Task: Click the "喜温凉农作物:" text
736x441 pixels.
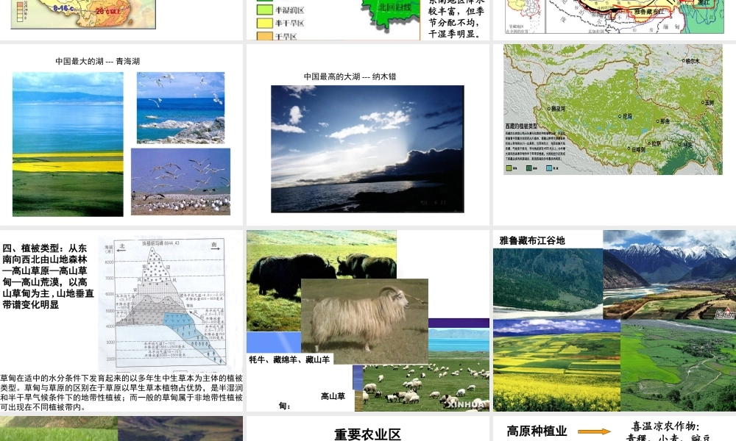Action: (x=665, y=426)
